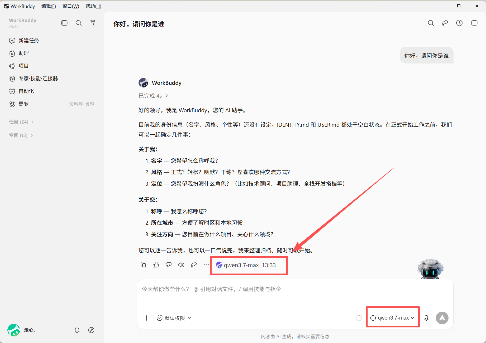The image size is (486, 343).
Task: Click the 资料库·灵感 link
Action: coord(82,104)
